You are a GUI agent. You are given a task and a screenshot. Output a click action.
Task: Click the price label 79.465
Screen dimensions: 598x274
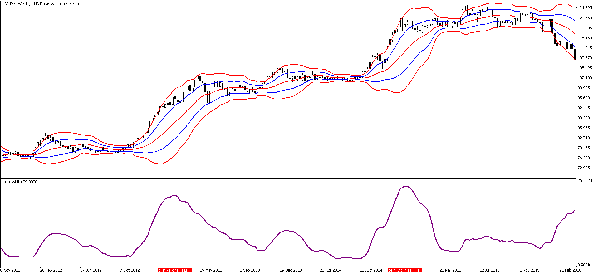[584, 148]
